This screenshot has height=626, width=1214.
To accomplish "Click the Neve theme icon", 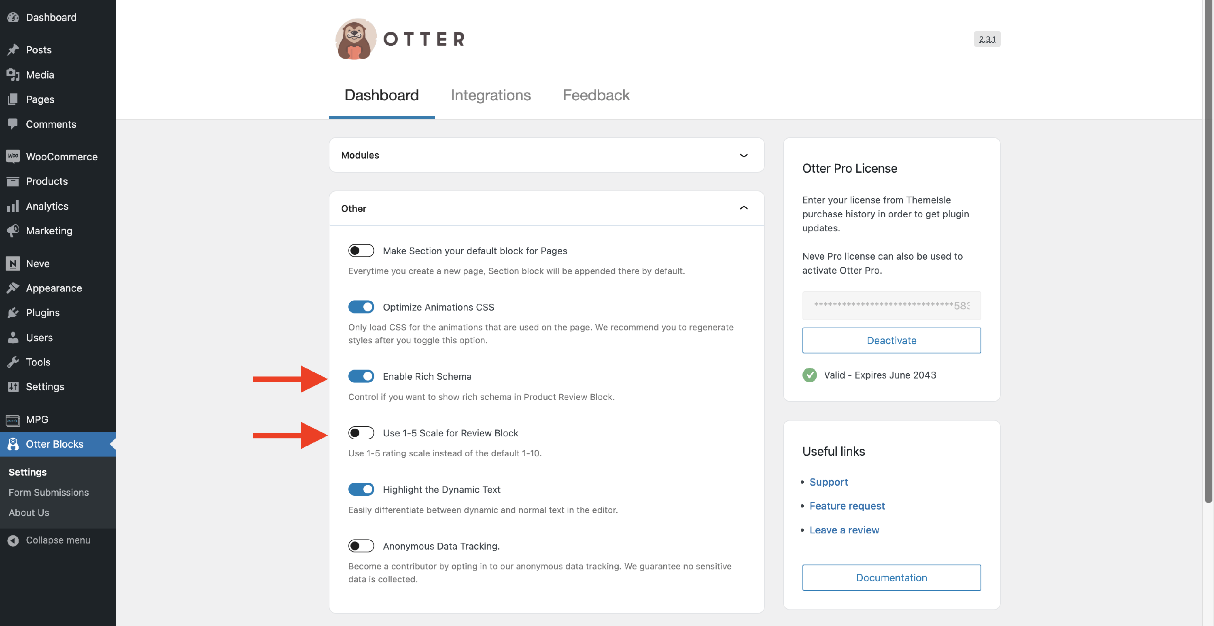I will point(13,263).
